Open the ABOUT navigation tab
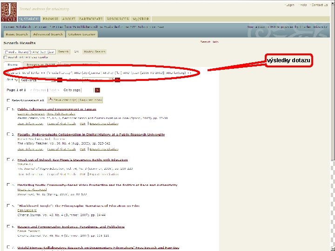Screen dimensions: 335x251 point(68,19)
